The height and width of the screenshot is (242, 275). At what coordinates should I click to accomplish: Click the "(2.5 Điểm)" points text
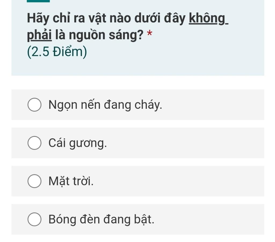[57, 52]
